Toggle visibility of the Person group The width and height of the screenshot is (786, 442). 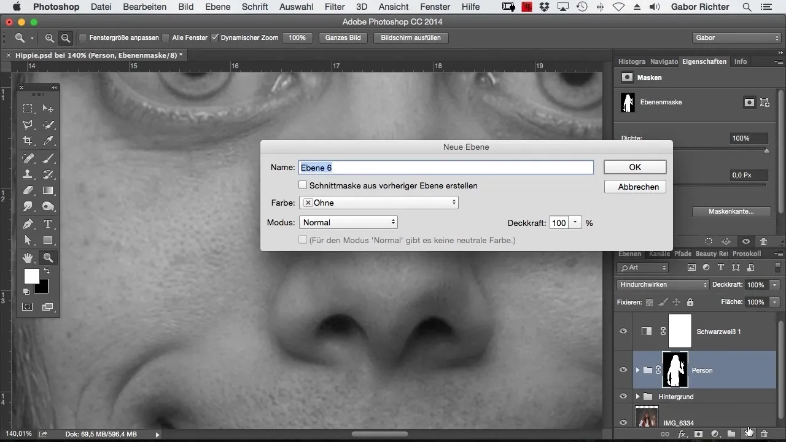pyautogui.click(x=623, y=370)
